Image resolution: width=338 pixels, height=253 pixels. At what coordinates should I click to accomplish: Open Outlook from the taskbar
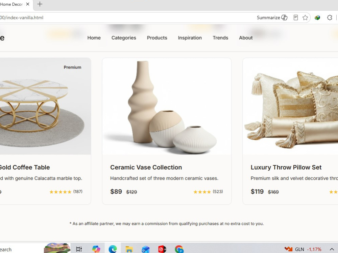pos(145,249)
